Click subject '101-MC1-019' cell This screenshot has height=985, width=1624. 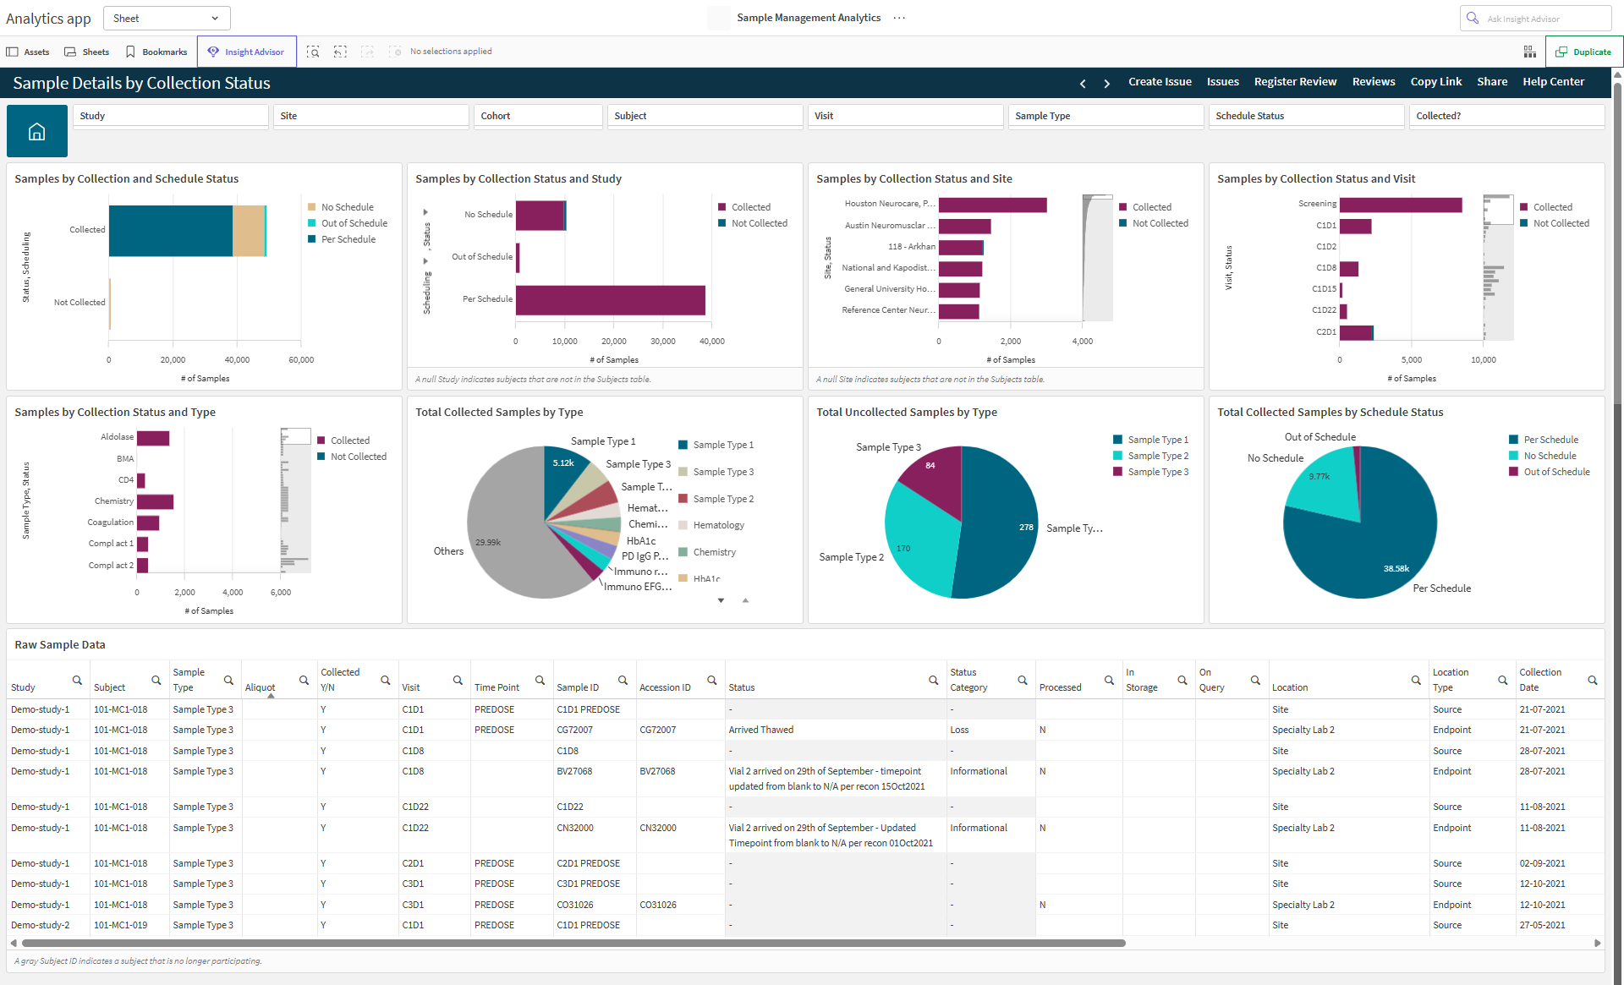(129, 926)
